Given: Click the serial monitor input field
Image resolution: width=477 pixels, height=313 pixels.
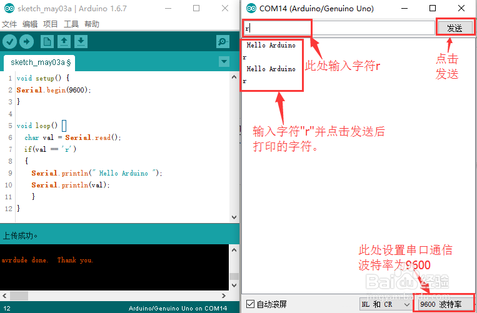Looking at the screenshot, I should [339, 28].
